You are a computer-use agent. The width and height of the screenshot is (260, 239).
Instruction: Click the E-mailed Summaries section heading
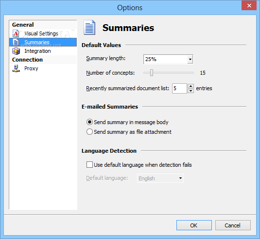click(110, 107)
